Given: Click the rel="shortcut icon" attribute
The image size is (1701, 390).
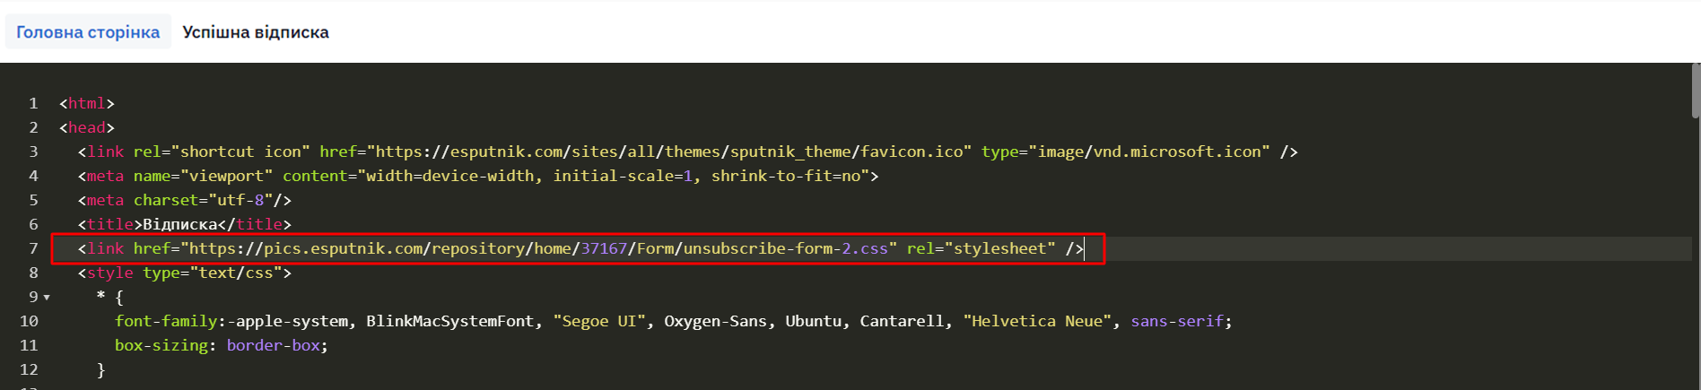Looking at the screenshot, I should coord(222,152).
